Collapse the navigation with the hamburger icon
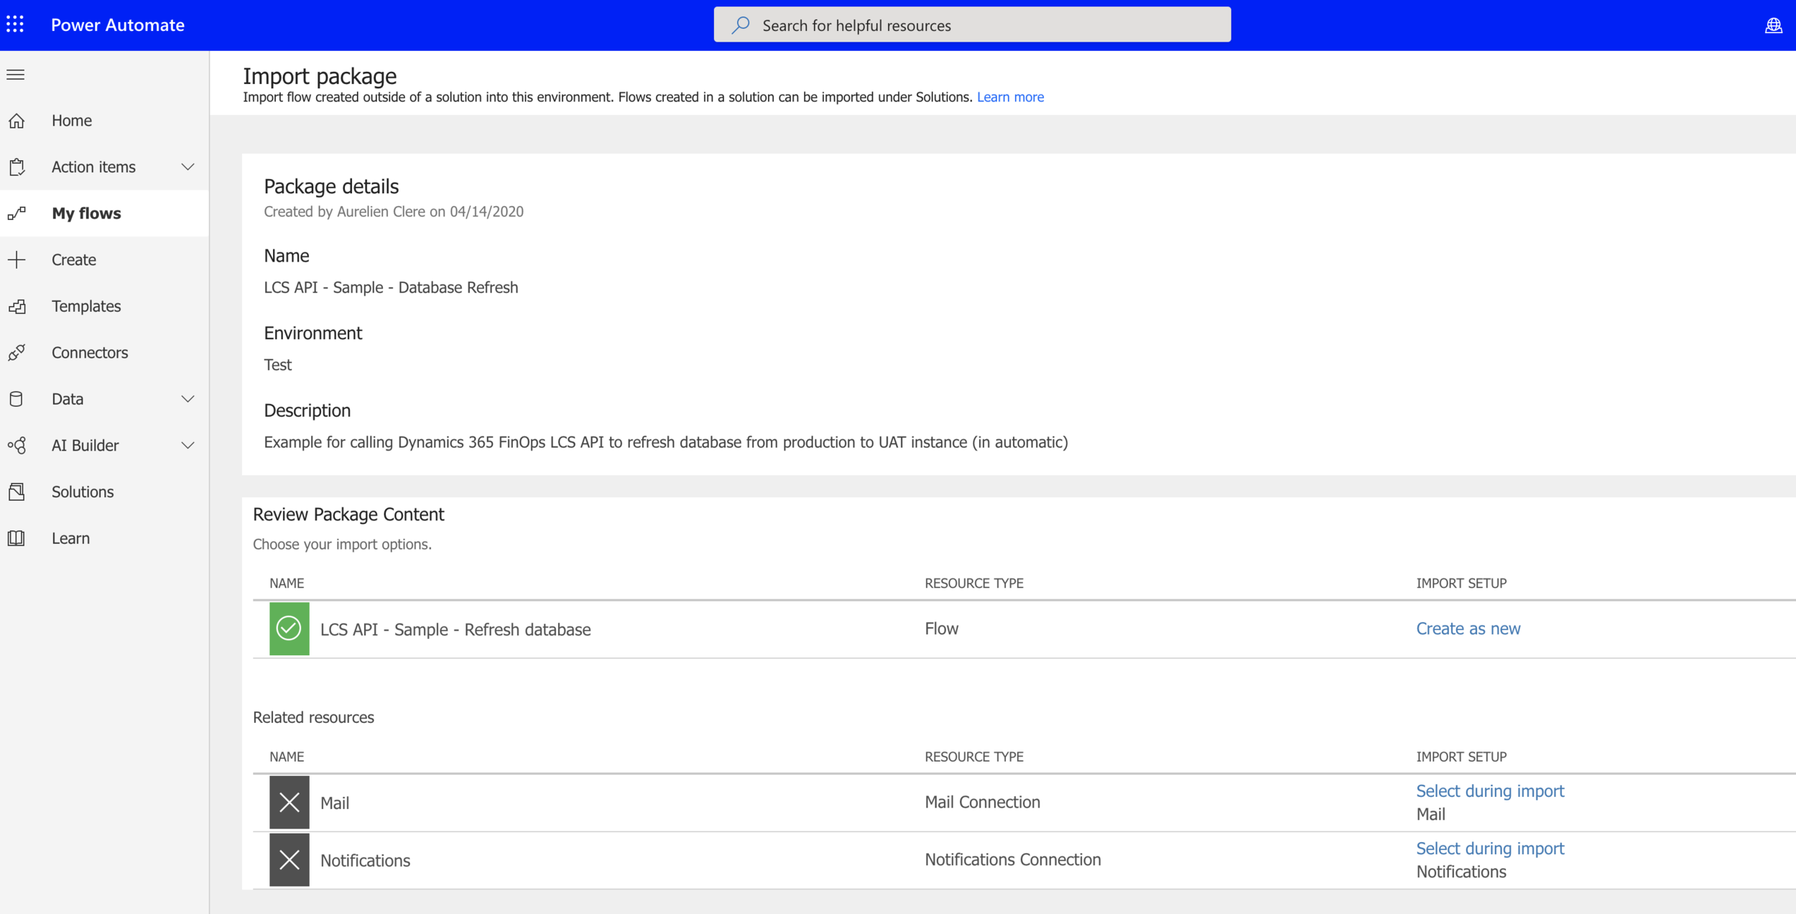Viewport: 1796px width, 914px height. 16,75
